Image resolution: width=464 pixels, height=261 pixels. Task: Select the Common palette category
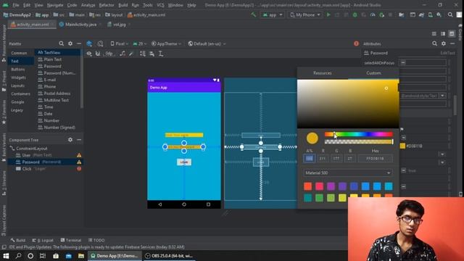click(19, 53)
